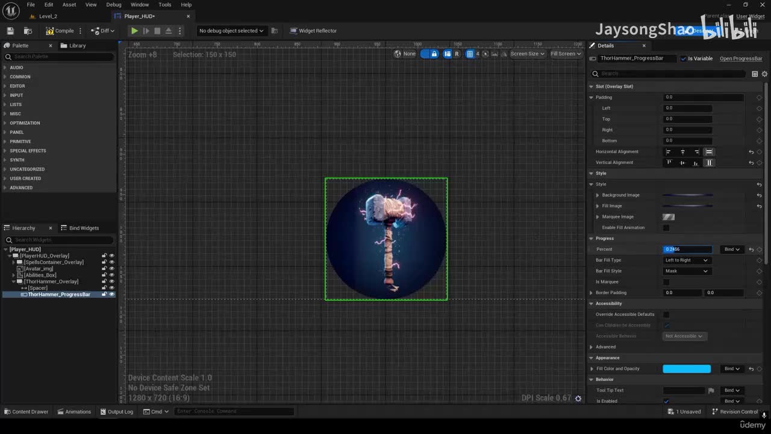
Task: Open the Tools menu
Action: pyautogui.click(x=165, y=5)
